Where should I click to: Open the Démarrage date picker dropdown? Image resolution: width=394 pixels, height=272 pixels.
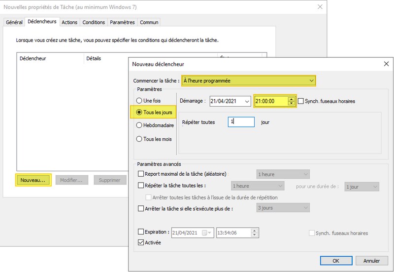tap(246, 101)
